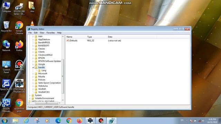Select the Network desktop icon
This screenshot has height=124, width=221.
click(6, 46)
